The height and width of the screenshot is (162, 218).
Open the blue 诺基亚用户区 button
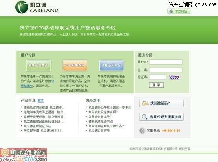[111, 65]
